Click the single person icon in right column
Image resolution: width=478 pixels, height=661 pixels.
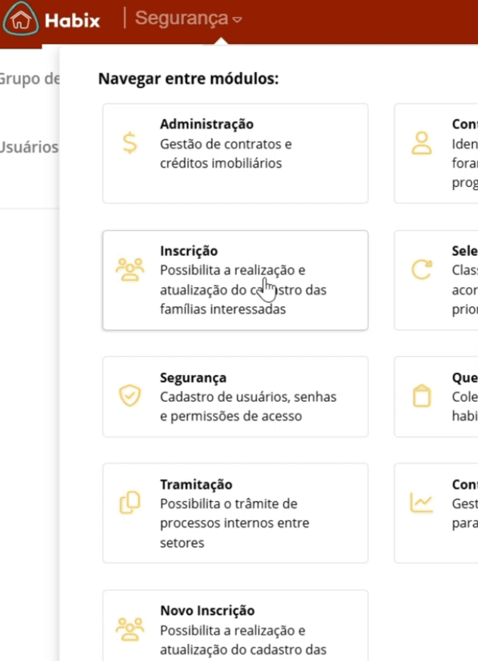[x=422, y=143]
